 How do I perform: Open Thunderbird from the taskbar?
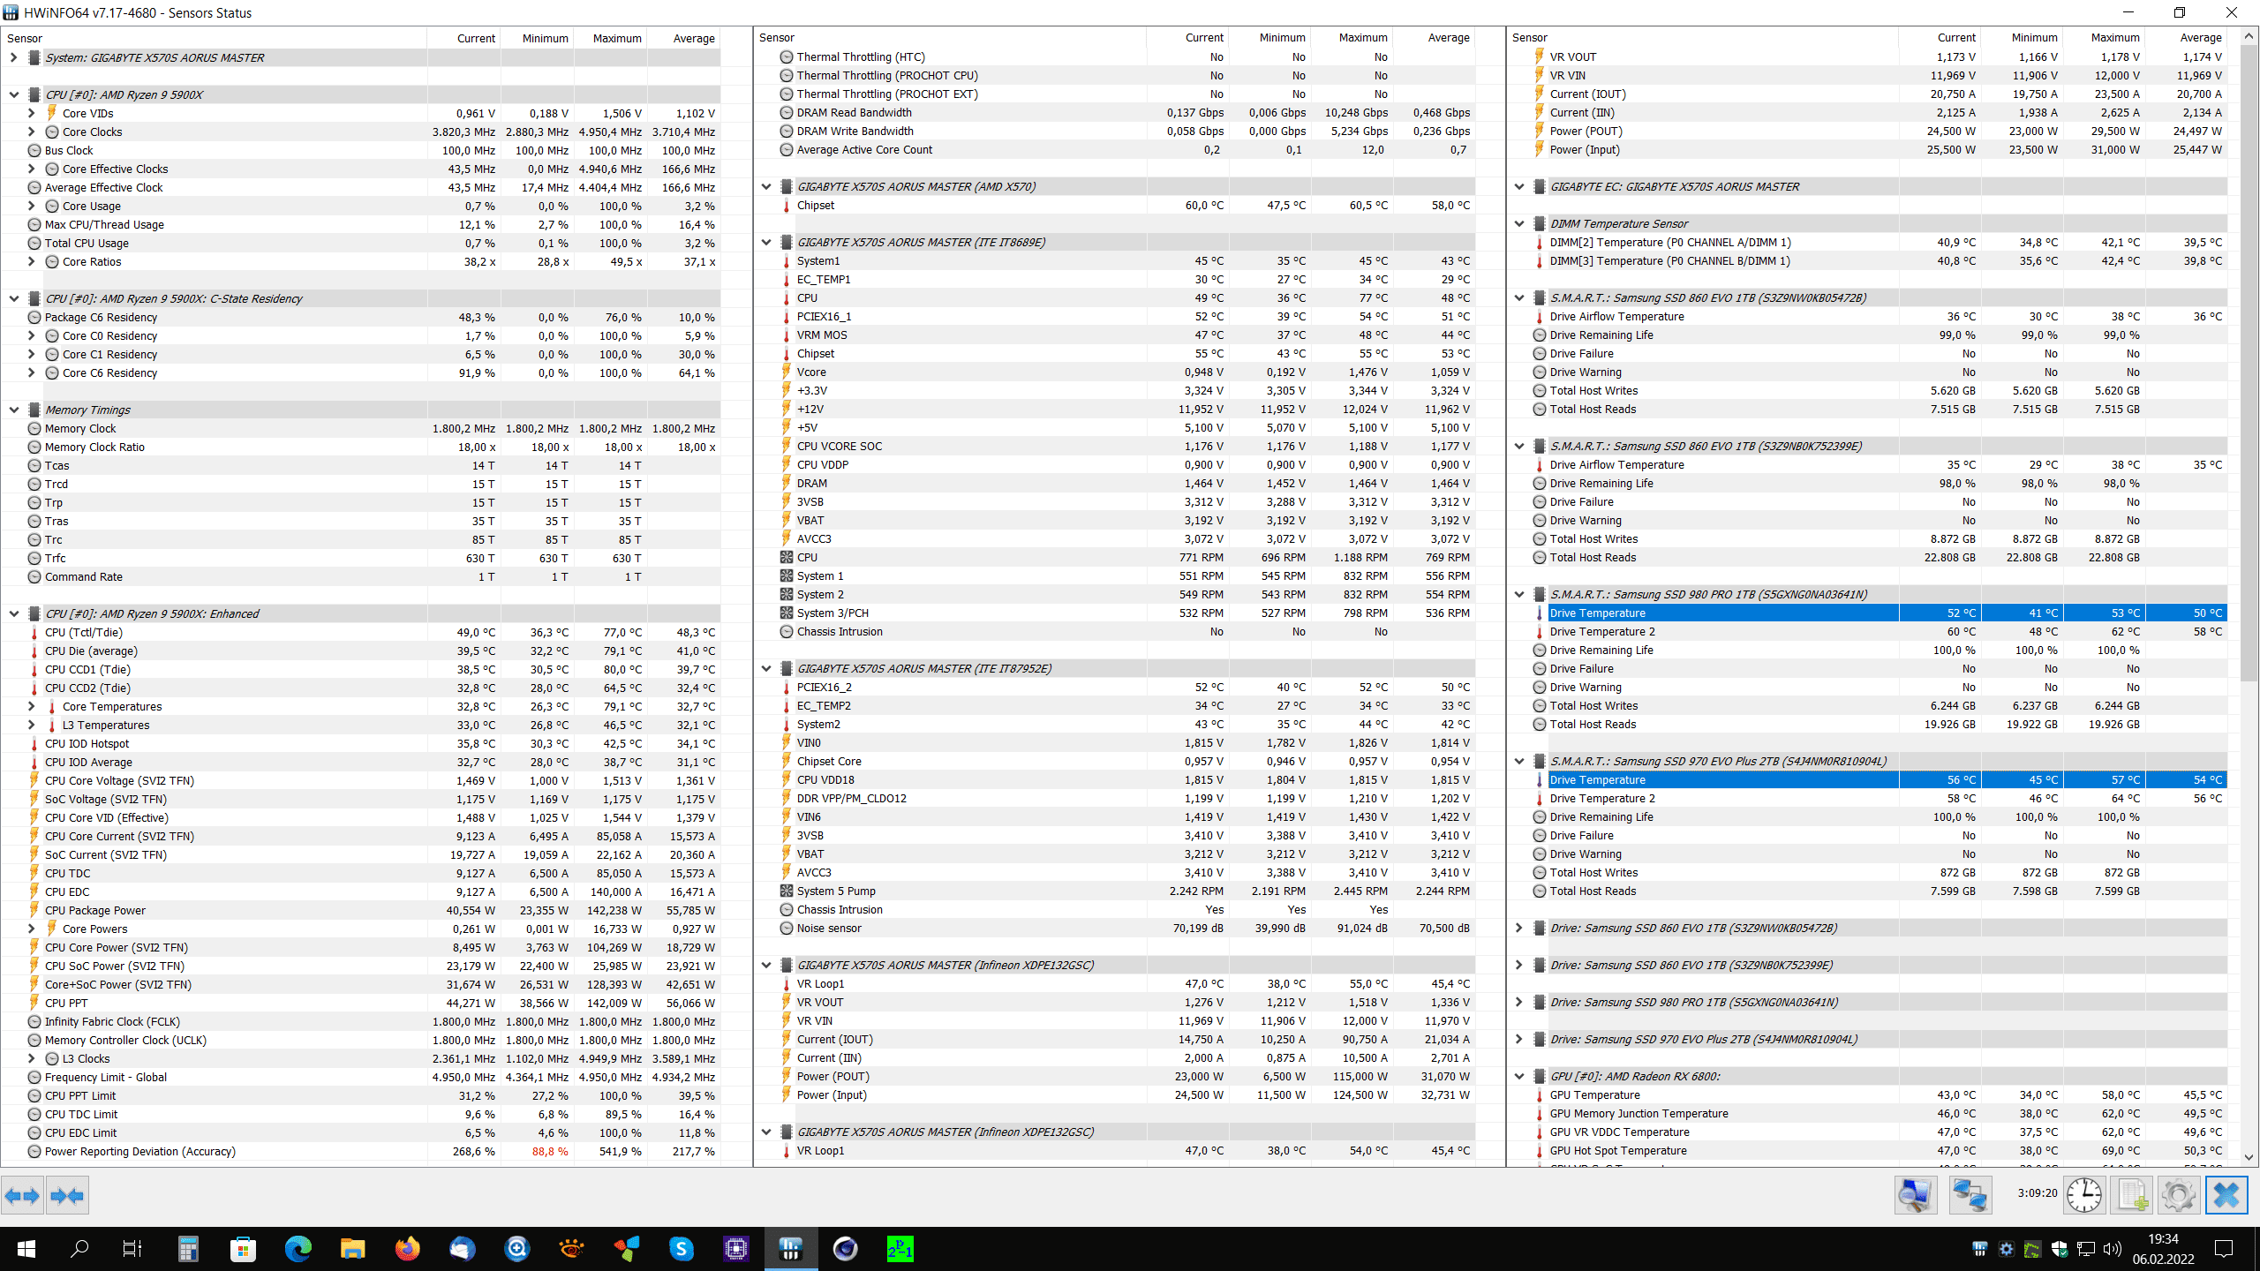[x=462, y=1249]
